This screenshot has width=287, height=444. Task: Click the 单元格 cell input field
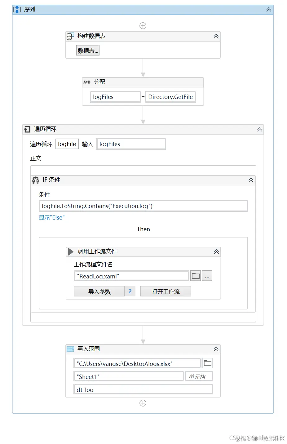click(x=199, y=376)
